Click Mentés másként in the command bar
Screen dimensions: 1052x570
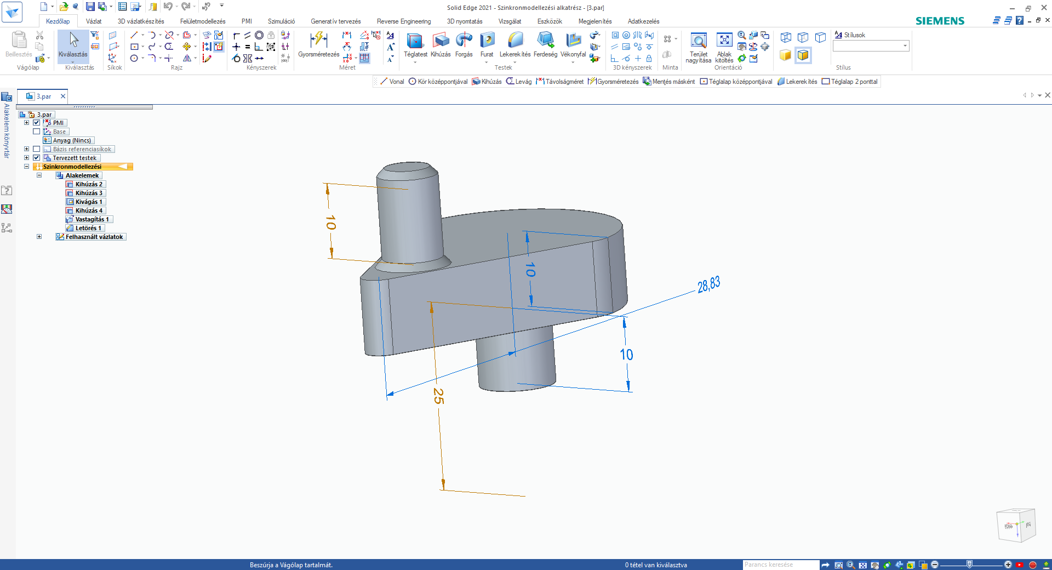tap(672, 81)
